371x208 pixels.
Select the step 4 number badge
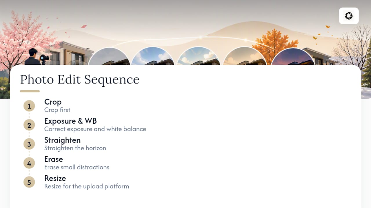click(29, 163)
